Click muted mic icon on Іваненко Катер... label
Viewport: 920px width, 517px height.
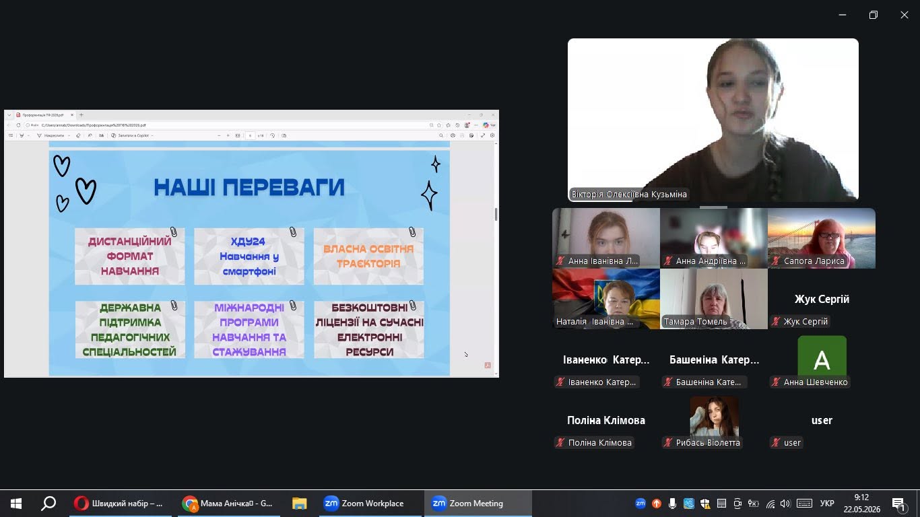[x=560, y=382]
